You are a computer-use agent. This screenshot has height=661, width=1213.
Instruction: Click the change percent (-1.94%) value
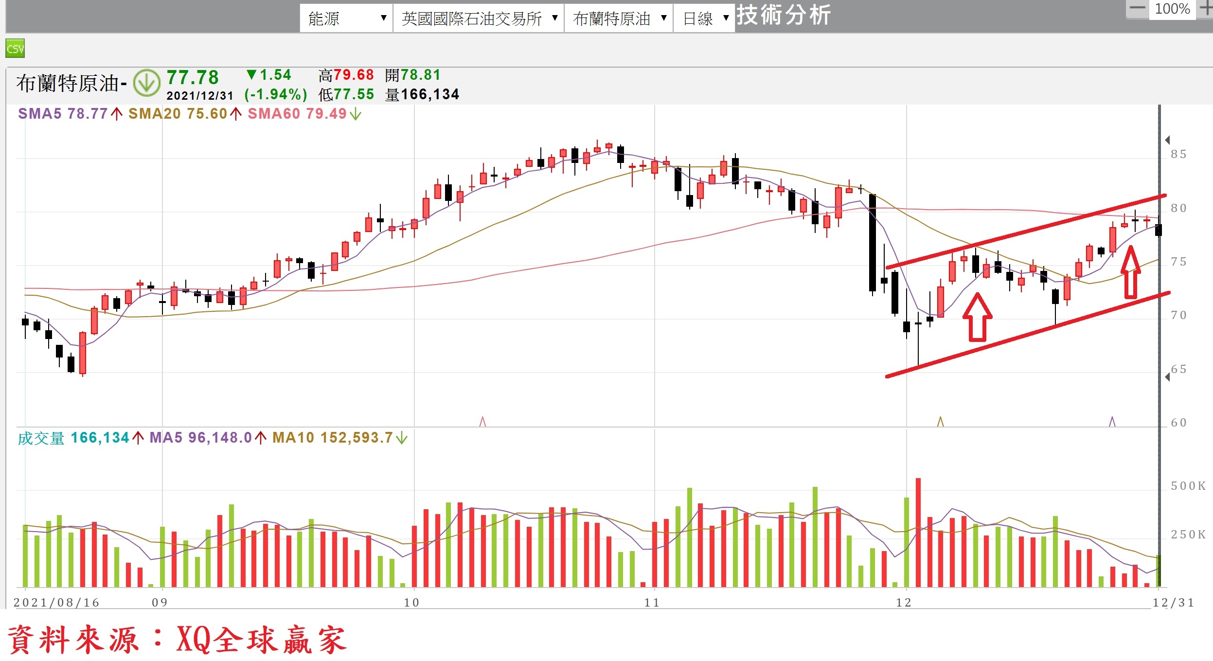click(x=276, y=94)
